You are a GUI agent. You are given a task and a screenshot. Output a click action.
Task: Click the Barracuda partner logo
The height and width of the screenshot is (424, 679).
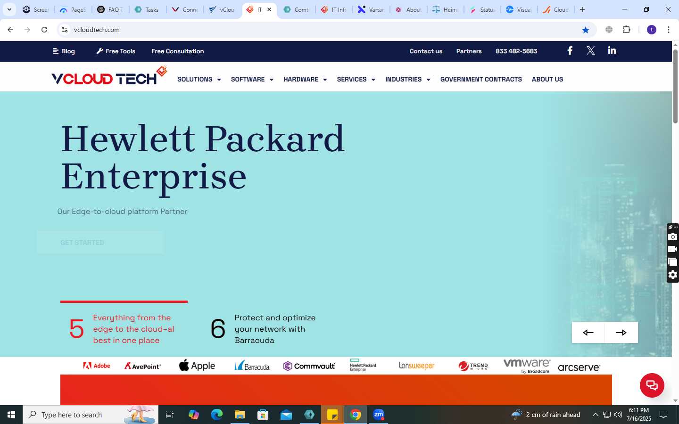[252, 366]
